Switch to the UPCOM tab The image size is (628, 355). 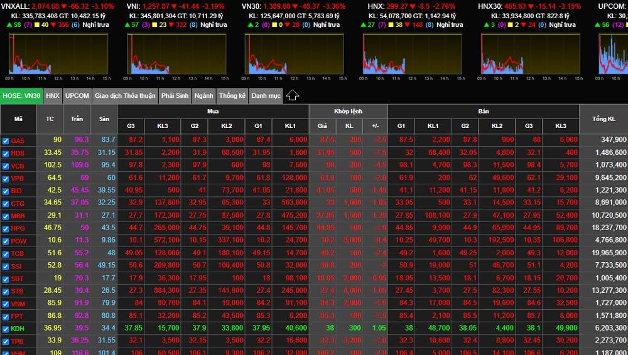(x=77, y=96)
